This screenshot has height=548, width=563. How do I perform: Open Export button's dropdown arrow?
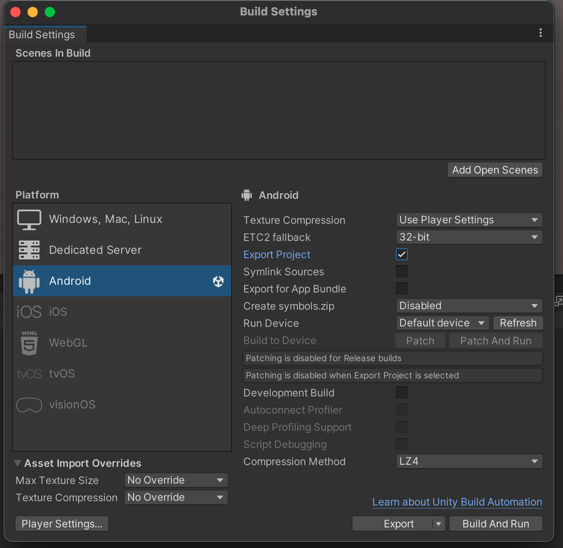(x=439, y=524)
